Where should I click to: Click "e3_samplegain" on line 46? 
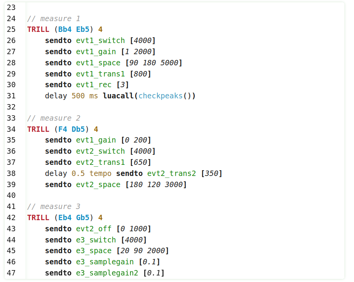click(105, 262)
